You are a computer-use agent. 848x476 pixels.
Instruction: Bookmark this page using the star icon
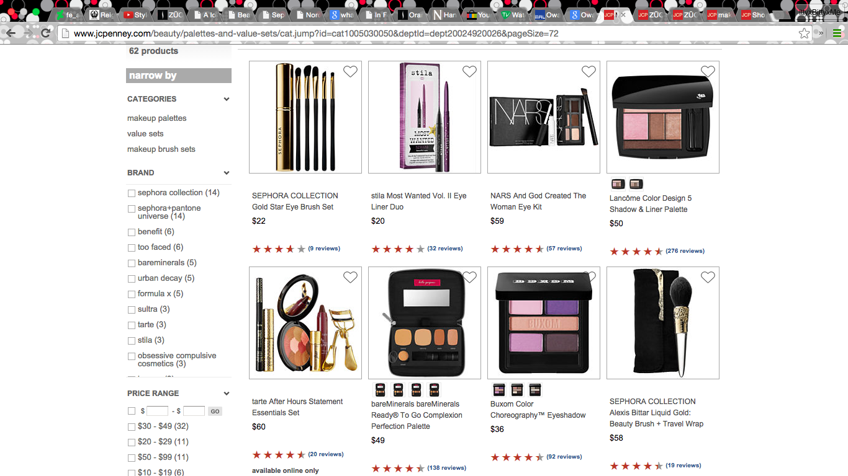805,33
